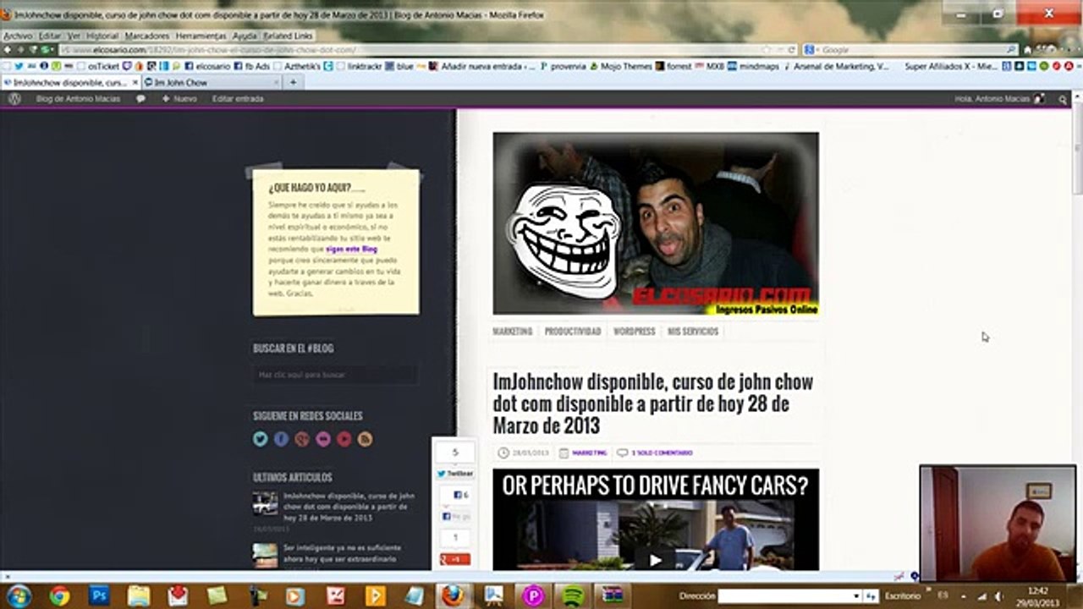Close the ImJohnchow disponible tab
The image size is (1083, 609).
point(134,82)
